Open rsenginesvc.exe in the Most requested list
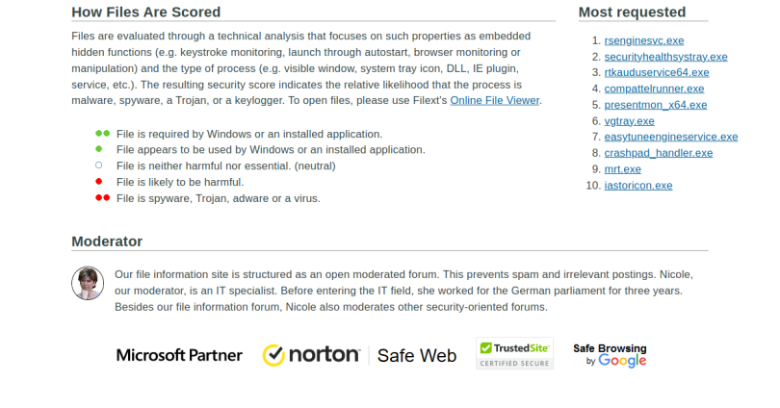Screen dimensions: 780x408 (643, 40)
